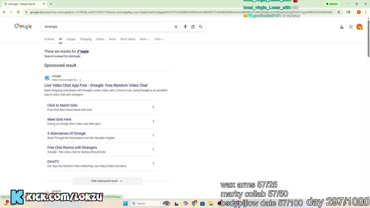
Task: Submit search with magnifier icon
Action: coord(201,27)
